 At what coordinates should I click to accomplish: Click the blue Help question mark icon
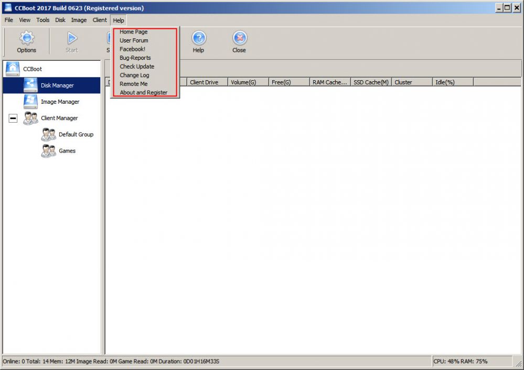pos(199,38)
